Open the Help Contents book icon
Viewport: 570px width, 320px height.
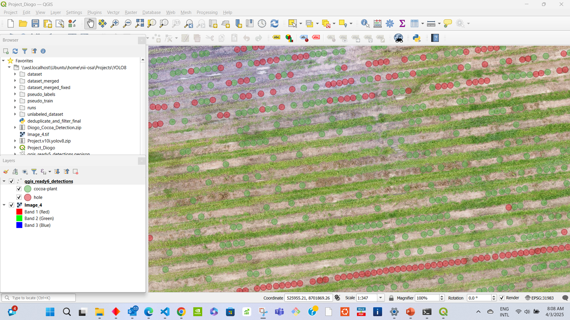click(435, 38)
